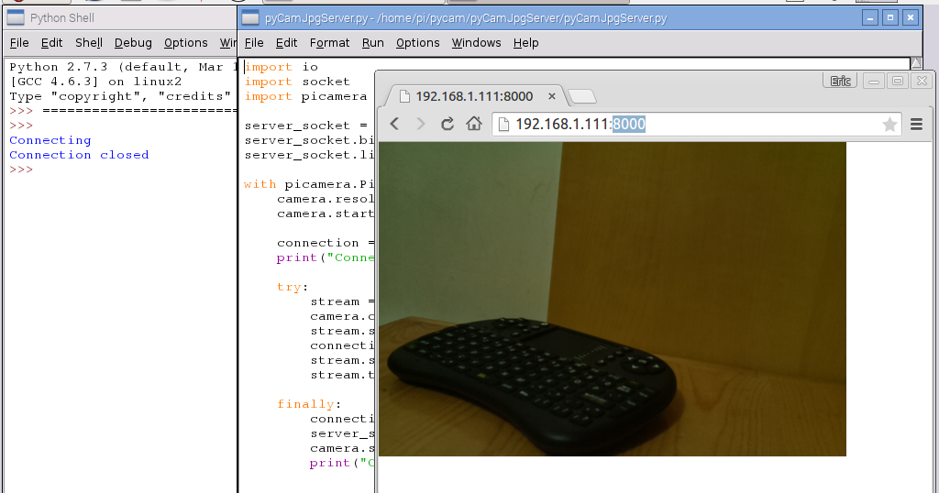Minimize the pyCamJpgServer.py editor window
Screen dimensions: 939x493
coord(870,18)
